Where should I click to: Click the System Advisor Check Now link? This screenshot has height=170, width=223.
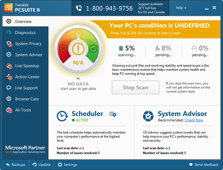coord(194,120)
